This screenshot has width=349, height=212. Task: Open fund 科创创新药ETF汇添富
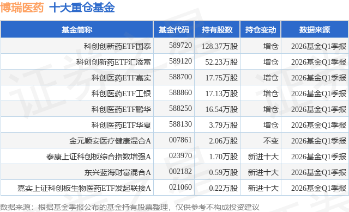[x=113, y=62]
